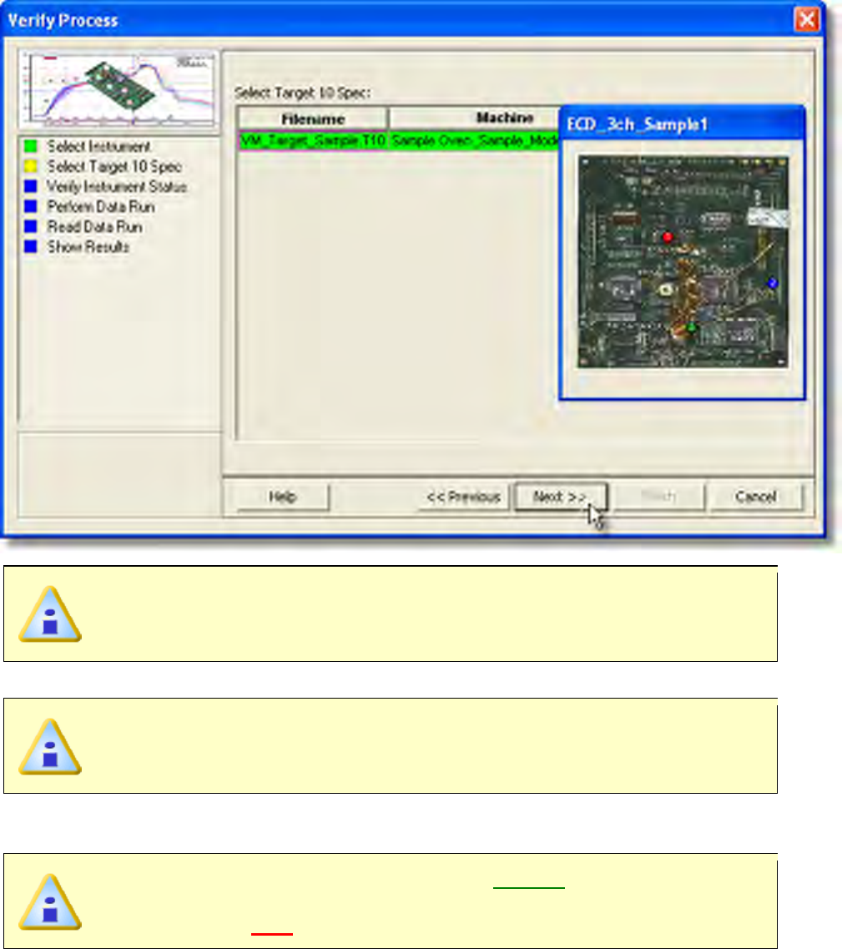Image resolution: width=842 pixels, height=949 pixels.
Task: Click the greyed-out Finish button
Action: click(x=658, y=497)
